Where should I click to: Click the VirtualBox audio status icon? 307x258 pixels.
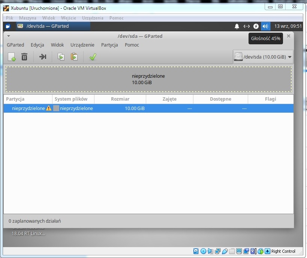(210, 251)
